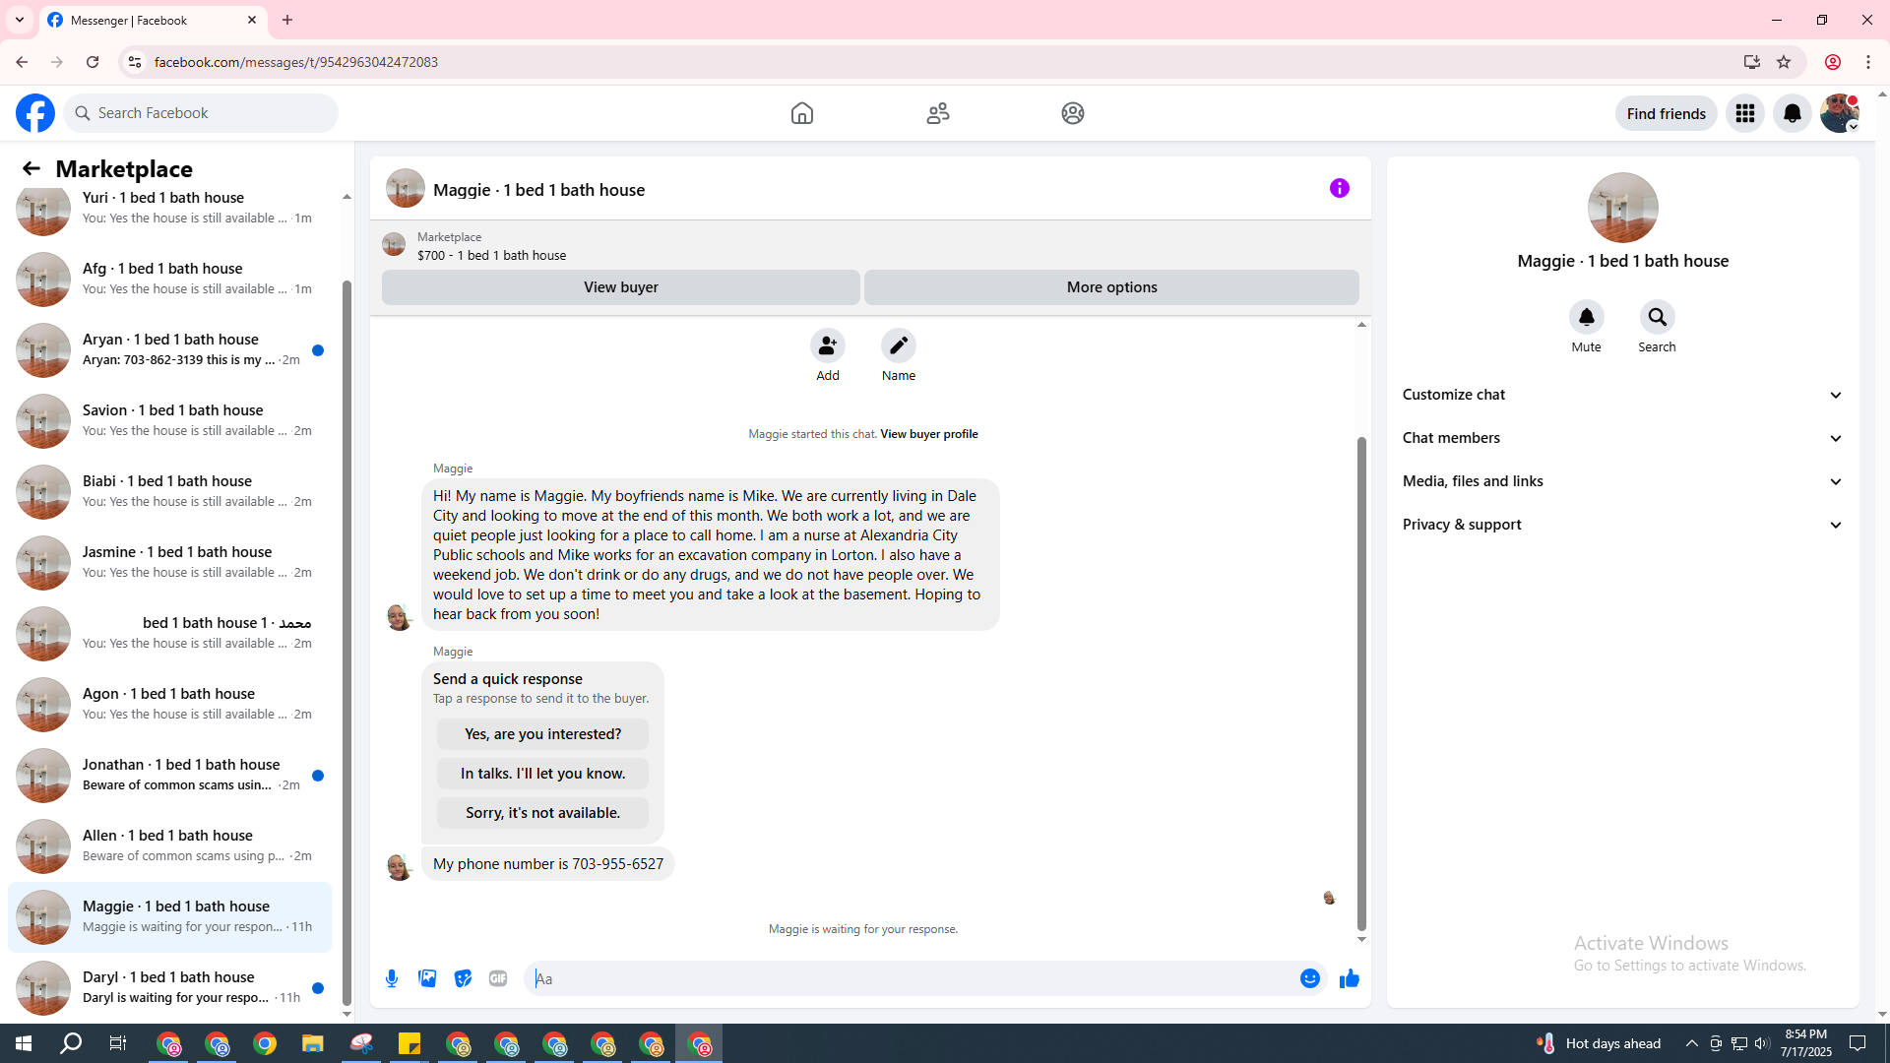Screen dimensions: 1890x1063
Task: Choose a sticker for the message
Action: click(463, 978)
